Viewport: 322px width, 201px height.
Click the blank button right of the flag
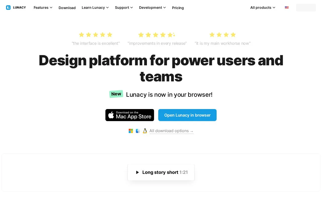(x=306, y=8)
